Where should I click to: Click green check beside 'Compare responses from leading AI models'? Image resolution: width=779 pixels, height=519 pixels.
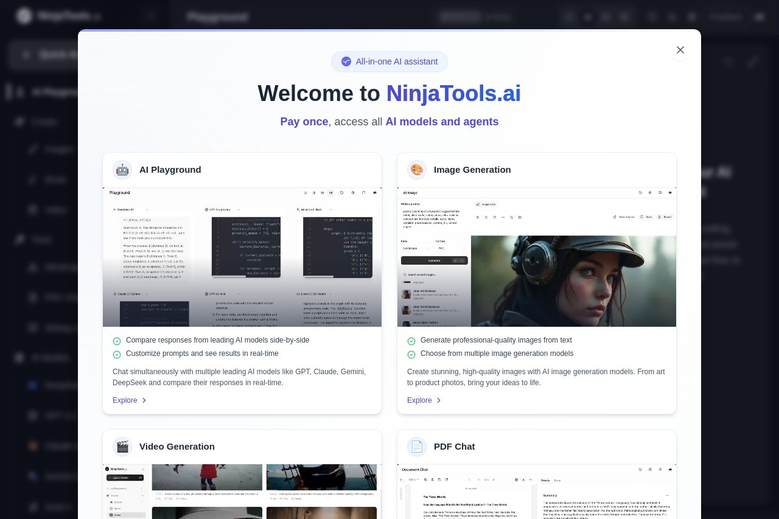[117, 341]
